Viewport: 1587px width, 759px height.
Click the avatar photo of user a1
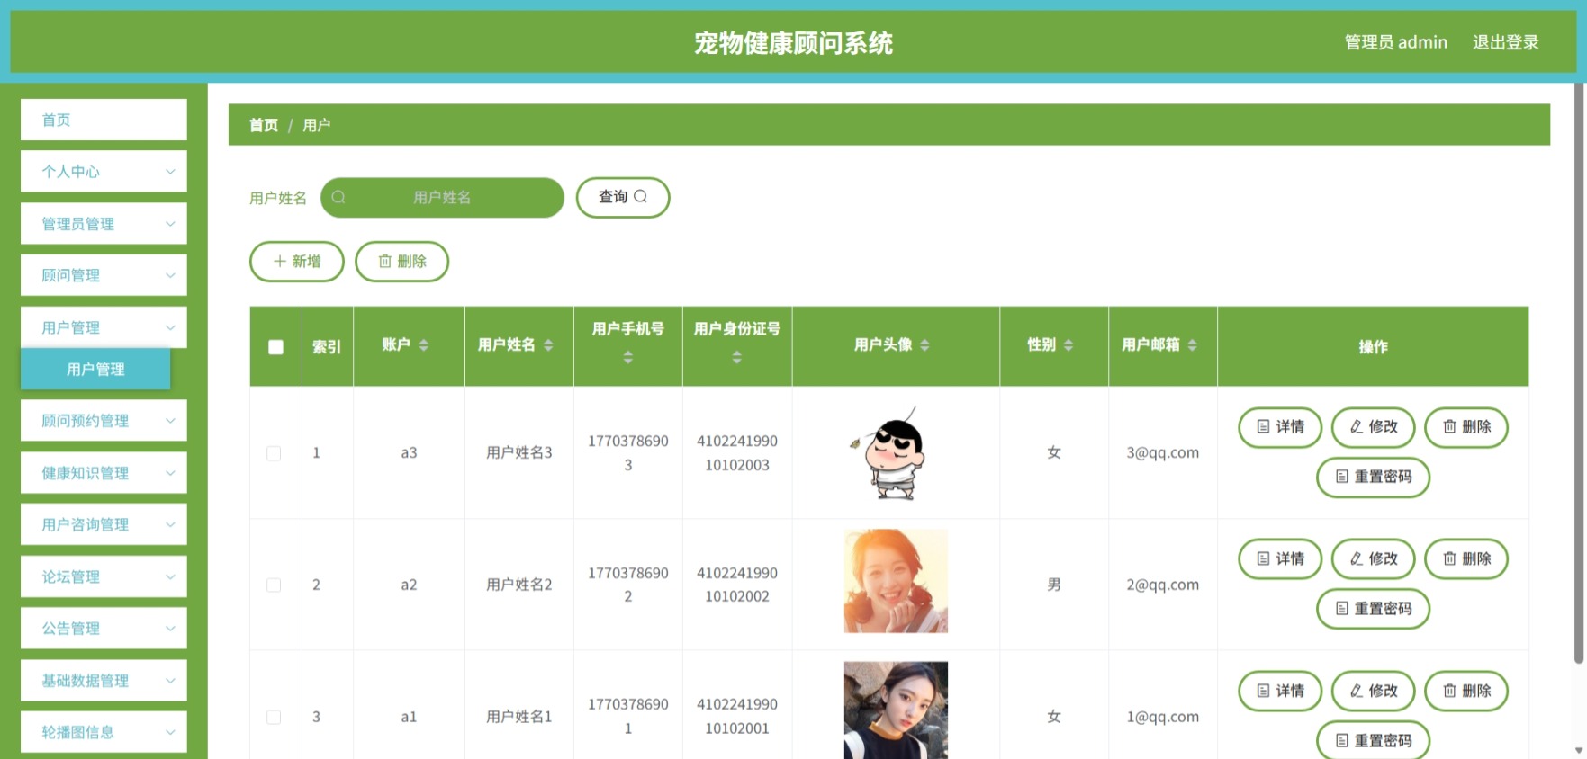click(x=896, y=710)
